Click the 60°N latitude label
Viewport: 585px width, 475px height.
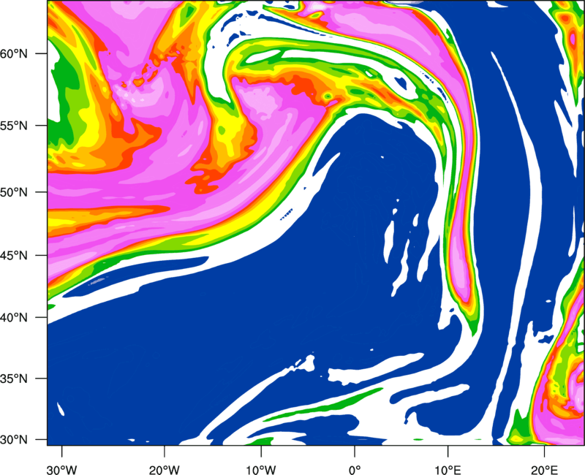click(14, 53)
